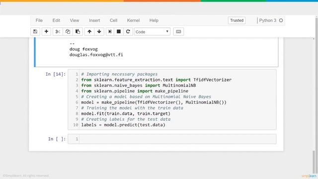Cut selected cell using scissors icon
Image resolution: width=318 pixels, height=179 pixels.
(58, 32)
